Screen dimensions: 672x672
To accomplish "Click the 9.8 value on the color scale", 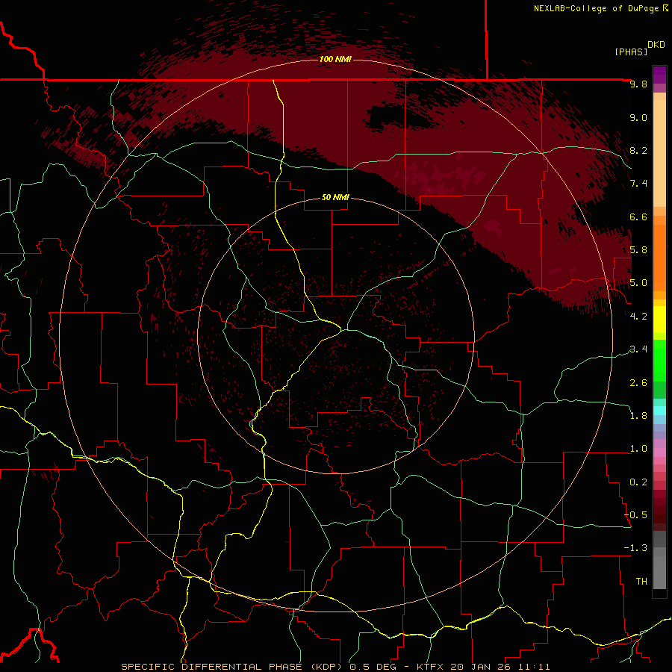I will pyautogui.click(x=638, y=84).
